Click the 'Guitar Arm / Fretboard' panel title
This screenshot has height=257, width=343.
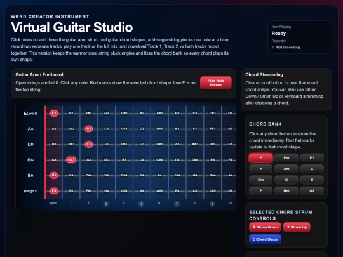39,74
